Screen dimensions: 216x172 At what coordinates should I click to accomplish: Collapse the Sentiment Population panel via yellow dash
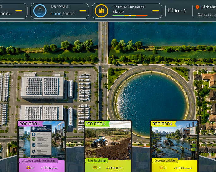[x=155, y=11]
